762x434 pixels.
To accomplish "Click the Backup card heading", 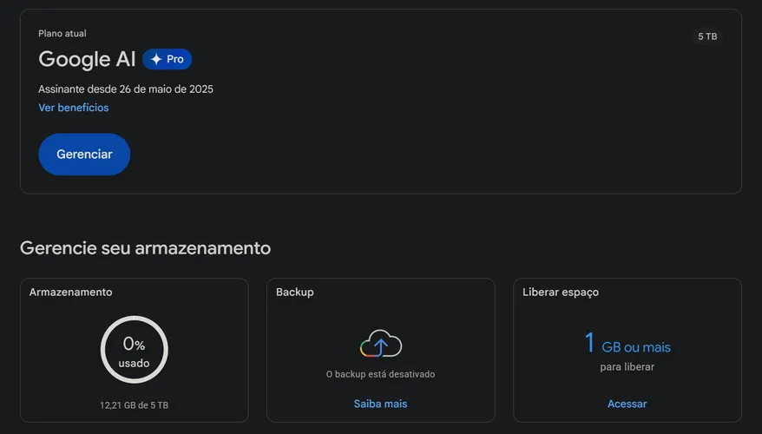I will click(x=294, y=293).
